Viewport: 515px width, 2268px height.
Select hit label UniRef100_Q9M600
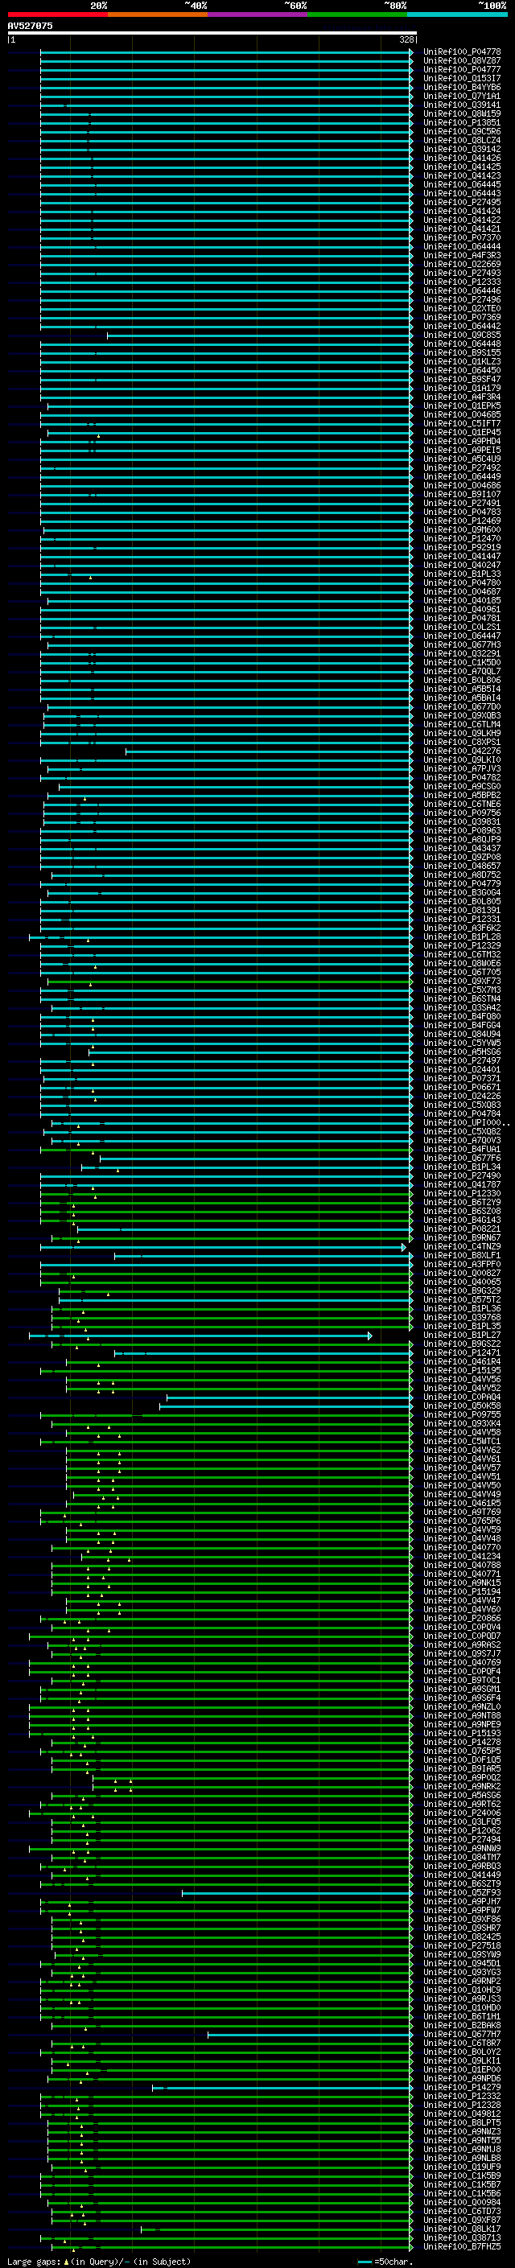click(461, 530)
